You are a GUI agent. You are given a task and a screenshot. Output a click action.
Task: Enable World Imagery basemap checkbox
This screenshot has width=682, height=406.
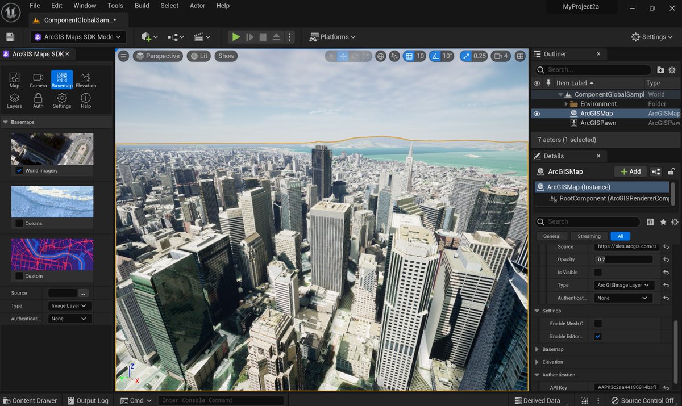click(x=19, y=170)
